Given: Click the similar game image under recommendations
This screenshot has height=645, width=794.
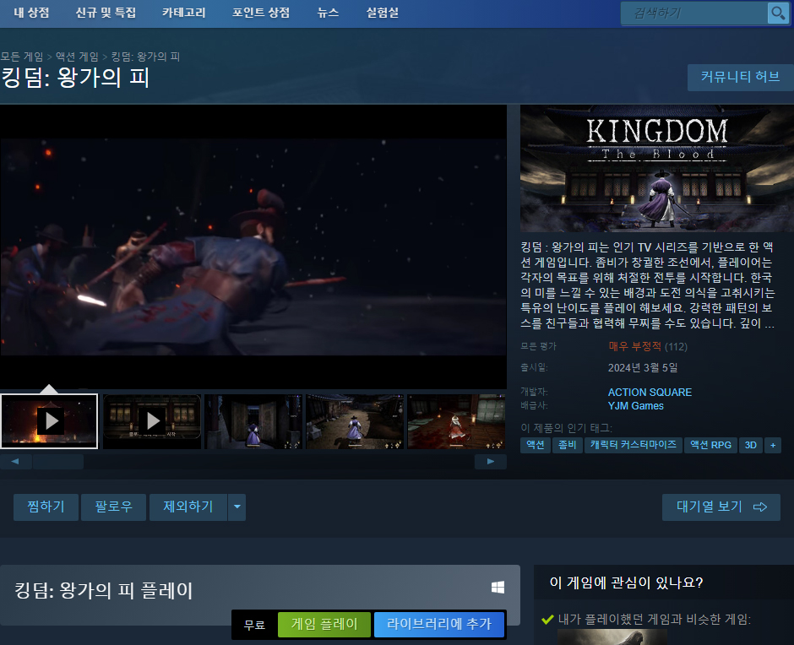Looking at the screenshot, I should (612, 637).
